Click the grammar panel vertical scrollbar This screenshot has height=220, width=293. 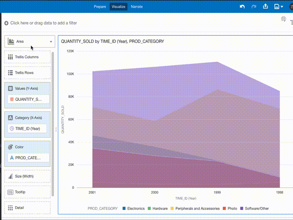tap(53, 124)
